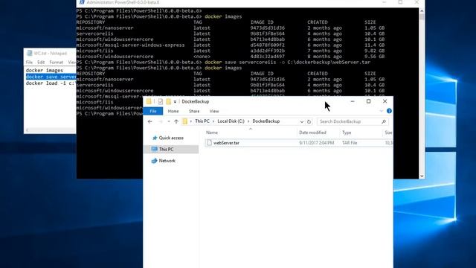Maximize the DockerBackup Explorer window
This screenshot has width=476, height=268.
(x=369, y=101)
